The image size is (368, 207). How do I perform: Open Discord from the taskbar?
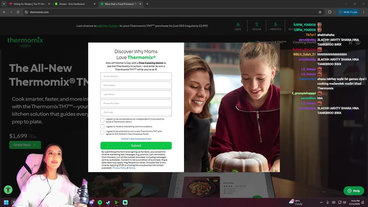(x=91, y=202)
